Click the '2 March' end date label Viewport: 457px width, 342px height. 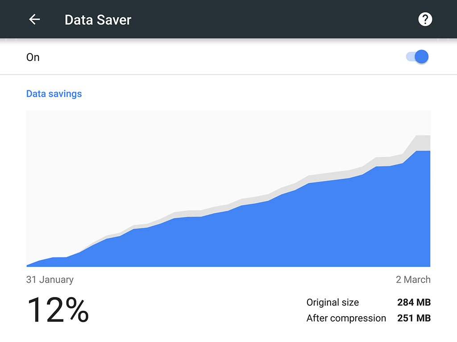(413, 280)
